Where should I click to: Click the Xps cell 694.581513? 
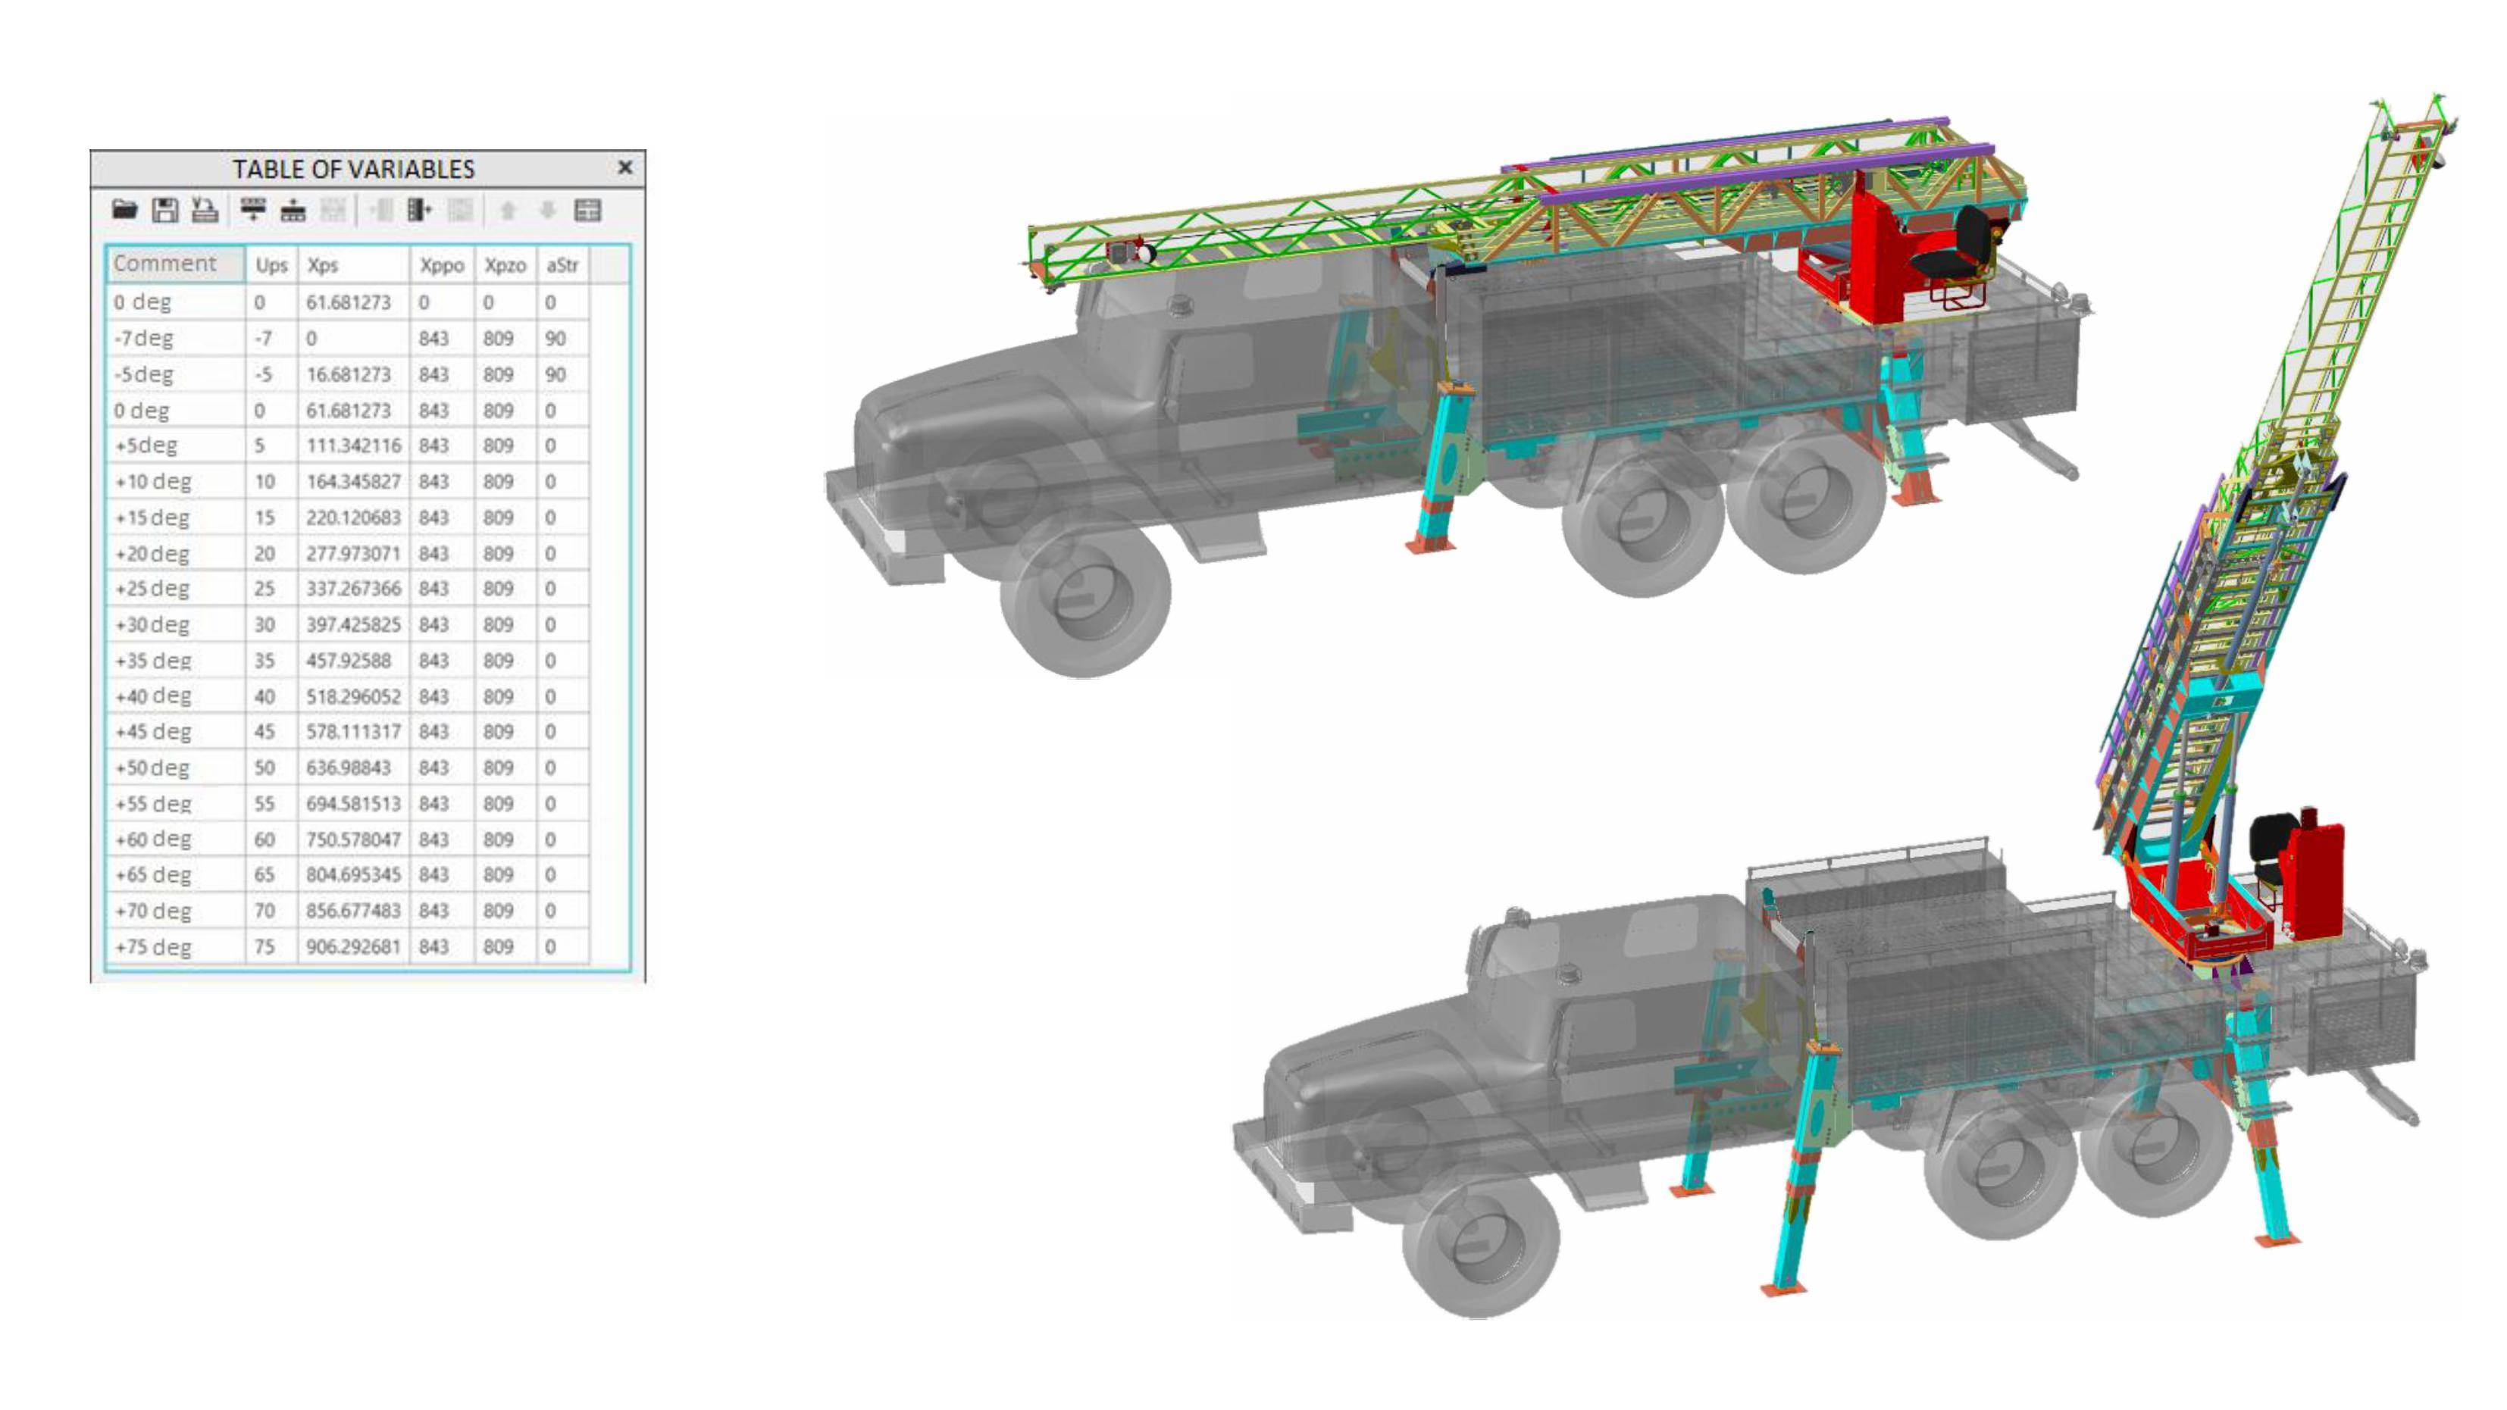pyautogui.click(x=353, y=804)
